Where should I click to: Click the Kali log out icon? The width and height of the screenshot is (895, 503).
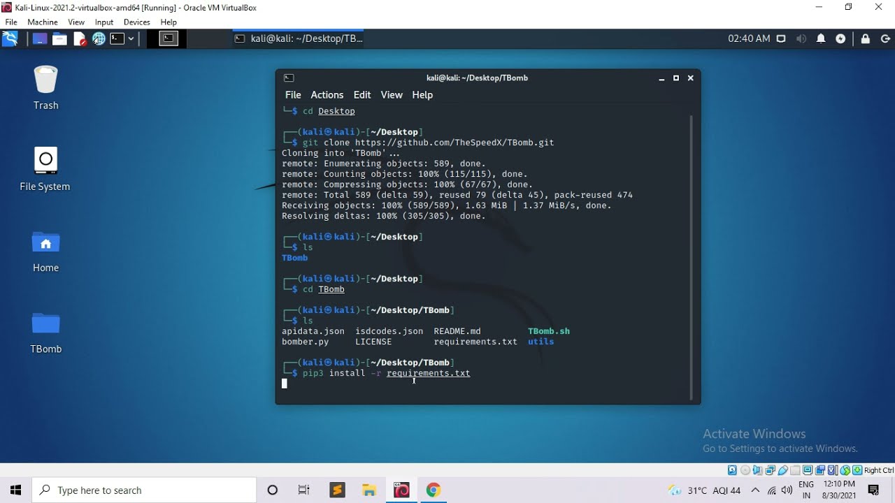(x=885, y=39)
